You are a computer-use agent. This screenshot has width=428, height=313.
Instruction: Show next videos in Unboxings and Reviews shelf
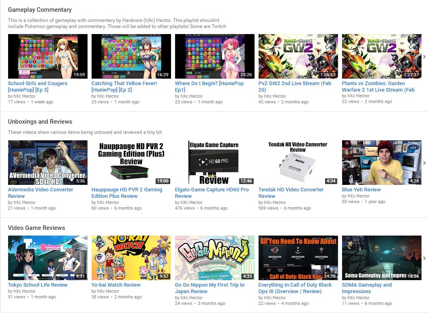click(x=424, y=163)
